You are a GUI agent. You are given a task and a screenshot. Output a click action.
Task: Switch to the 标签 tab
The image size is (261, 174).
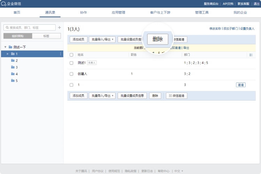(x=46, y=36)
